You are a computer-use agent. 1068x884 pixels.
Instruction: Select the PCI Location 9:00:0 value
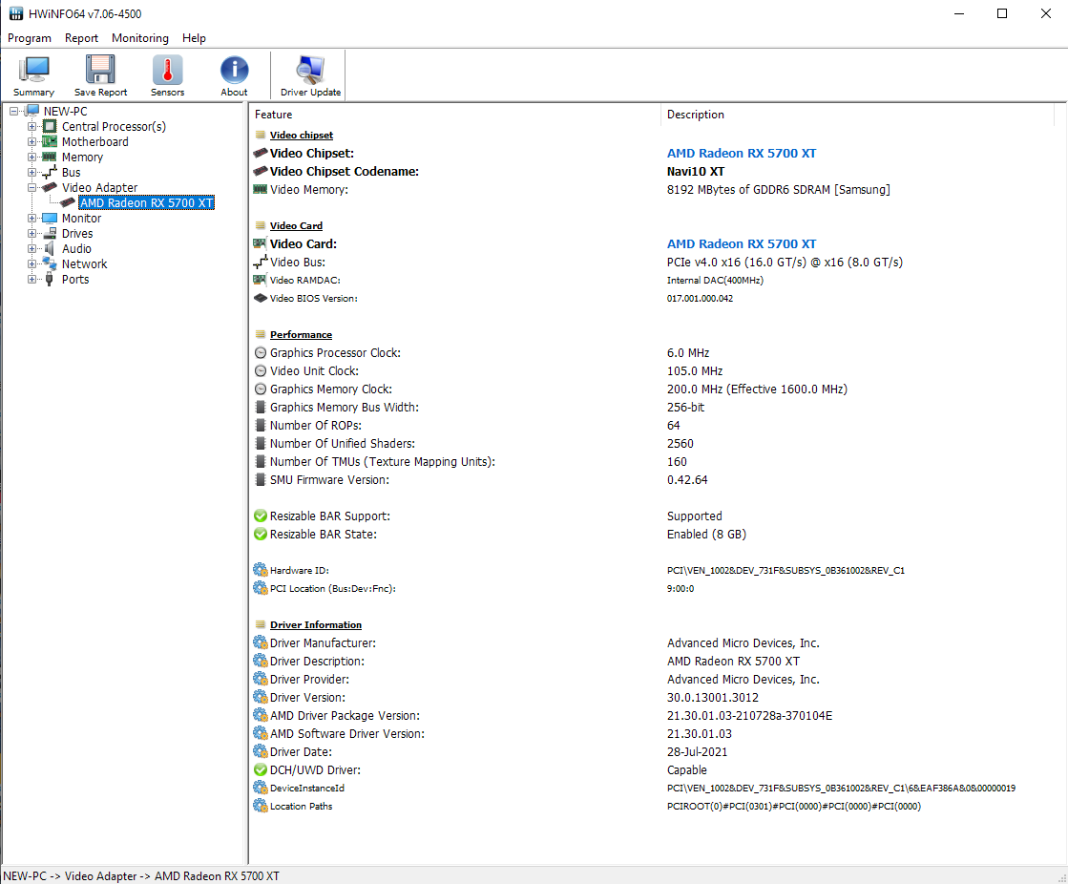[681, 588]
